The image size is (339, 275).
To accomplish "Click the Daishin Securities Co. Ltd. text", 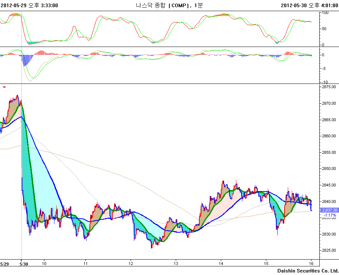I will click(307, 270).
